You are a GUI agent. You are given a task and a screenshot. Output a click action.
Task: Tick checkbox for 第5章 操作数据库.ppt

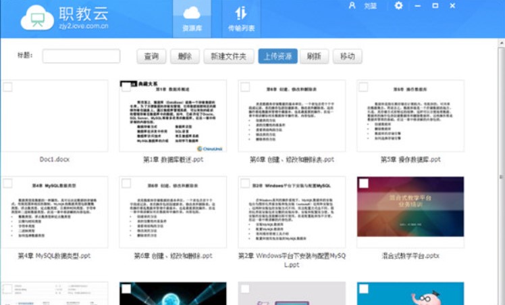[x=363, y=87]
